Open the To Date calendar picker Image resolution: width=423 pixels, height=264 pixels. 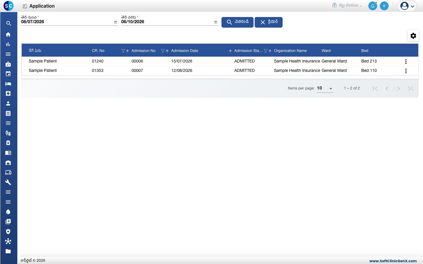click(216, 22)
